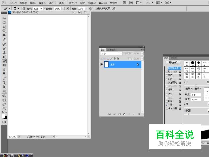
Task: Select the History Brush tool
Action: coord(4,57)
